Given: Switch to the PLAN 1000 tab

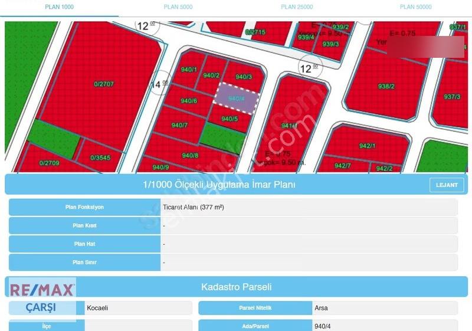Looking at the screenshot, I should tap(60, 7).
